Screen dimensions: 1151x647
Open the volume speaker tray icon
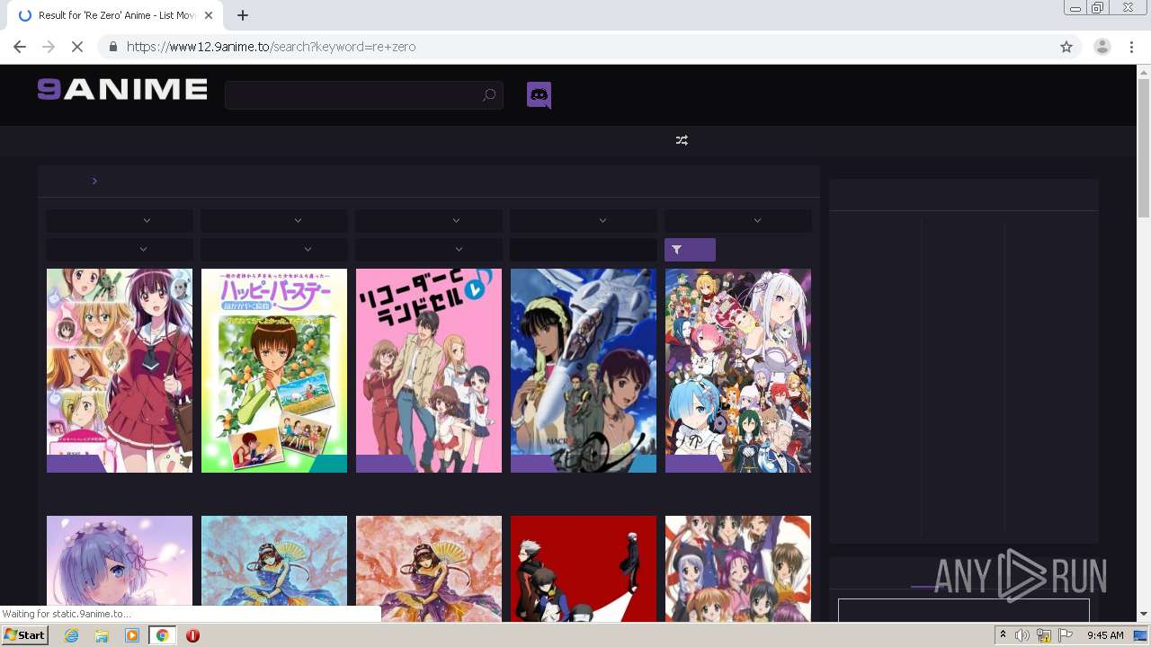pos(1022,635)
